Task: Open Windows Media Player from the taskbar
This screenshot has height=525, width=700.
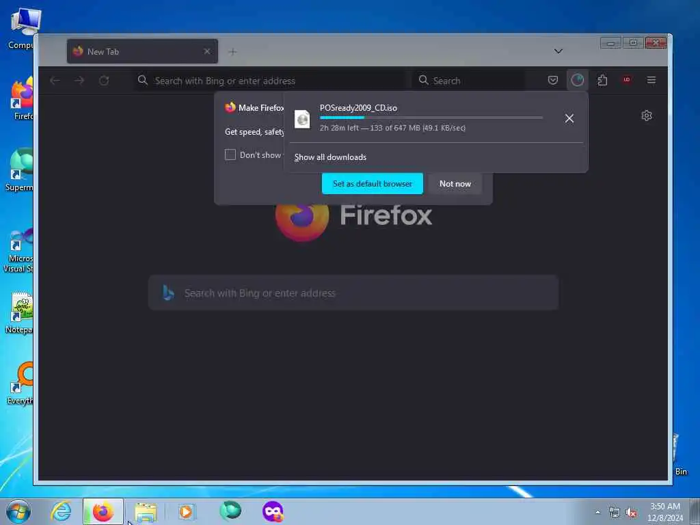Action: (187, 511)
